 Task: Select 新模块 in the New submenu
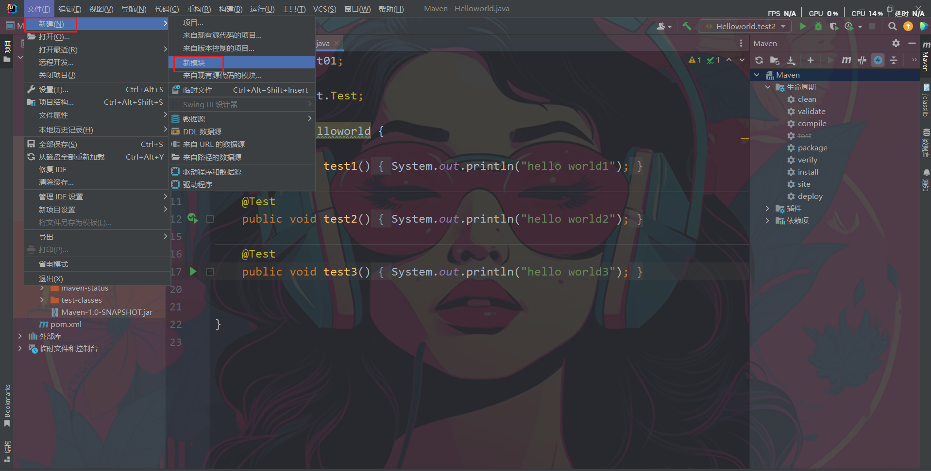(x=242, y=63)
